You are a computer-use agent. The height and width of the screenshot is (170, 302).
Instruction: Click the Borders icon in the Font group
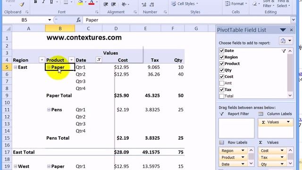pyautogui.click(x=66, y=2)
